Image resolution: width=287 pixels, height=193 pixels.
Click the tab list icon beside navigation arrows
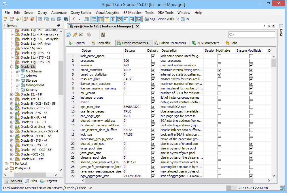[274, 26]
